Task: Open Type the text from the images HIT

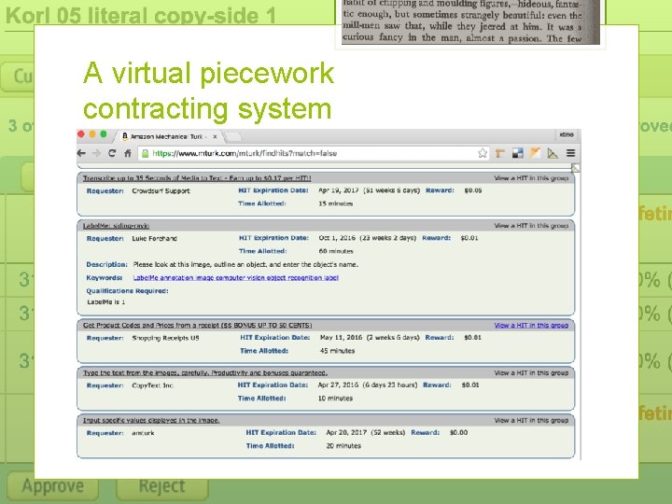Action: pos(204,372)
